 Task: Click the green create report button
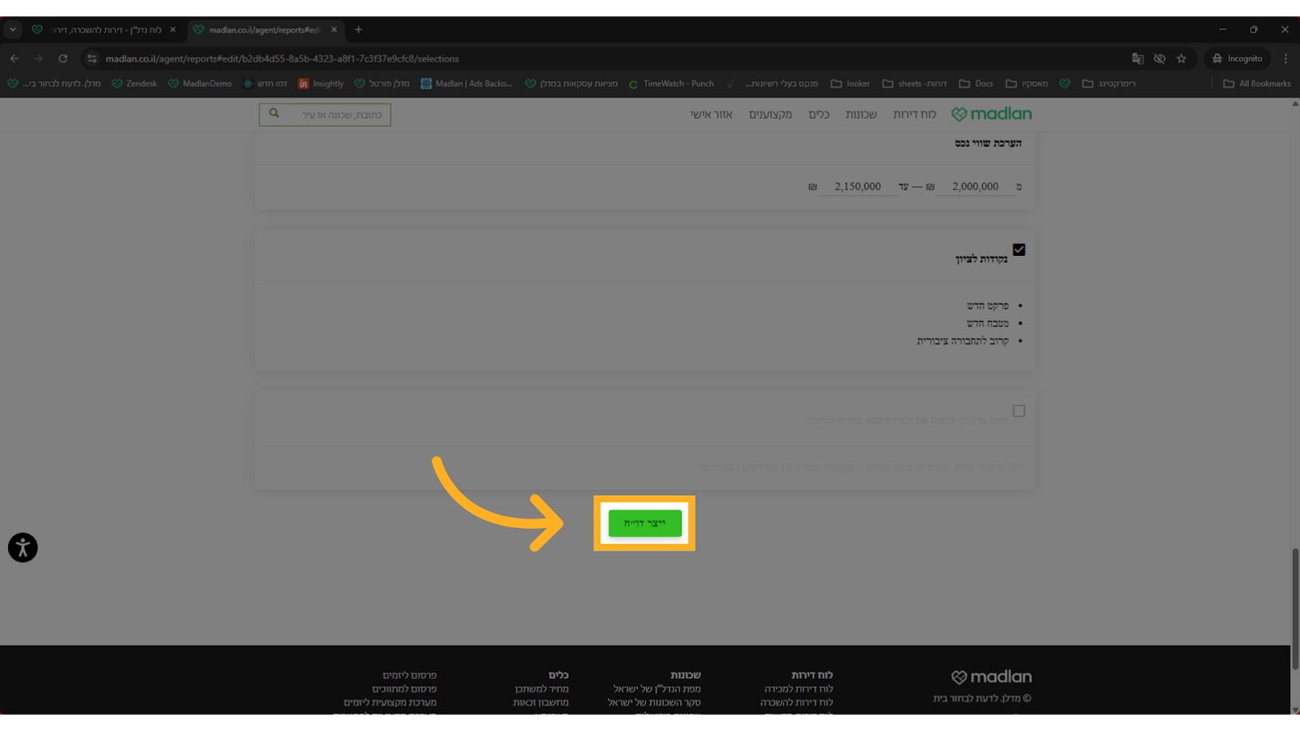pos(644,523)
